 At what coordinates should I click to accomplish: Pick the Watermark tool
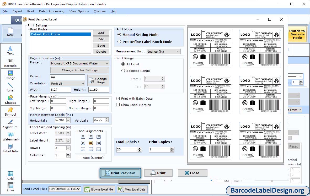tap(11, 136)
